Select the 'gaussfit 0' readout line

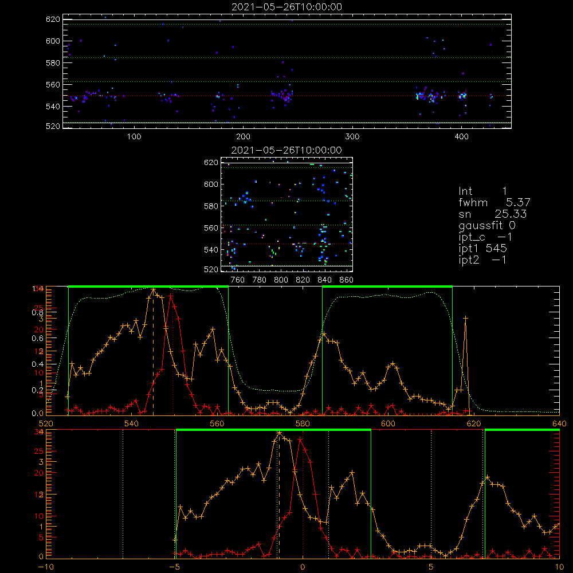(x=486, y=225)
